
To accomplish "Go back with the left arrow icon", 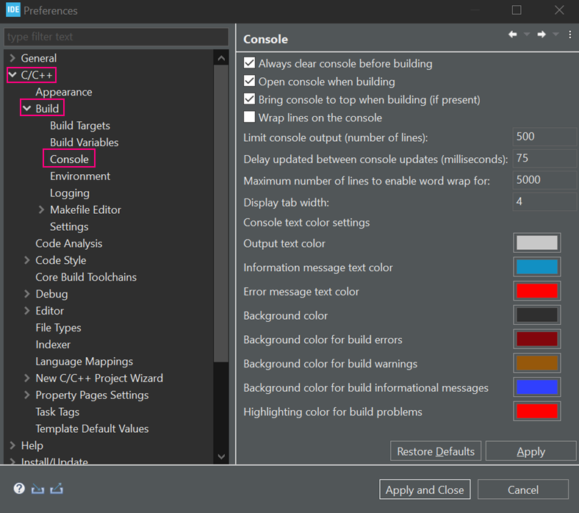I will click(x=513, y=35).
